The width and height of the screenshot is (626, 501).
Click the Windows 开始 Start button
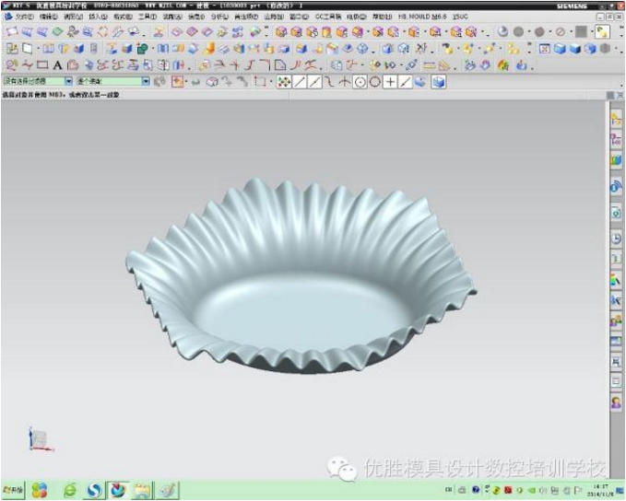pos(13,490)
